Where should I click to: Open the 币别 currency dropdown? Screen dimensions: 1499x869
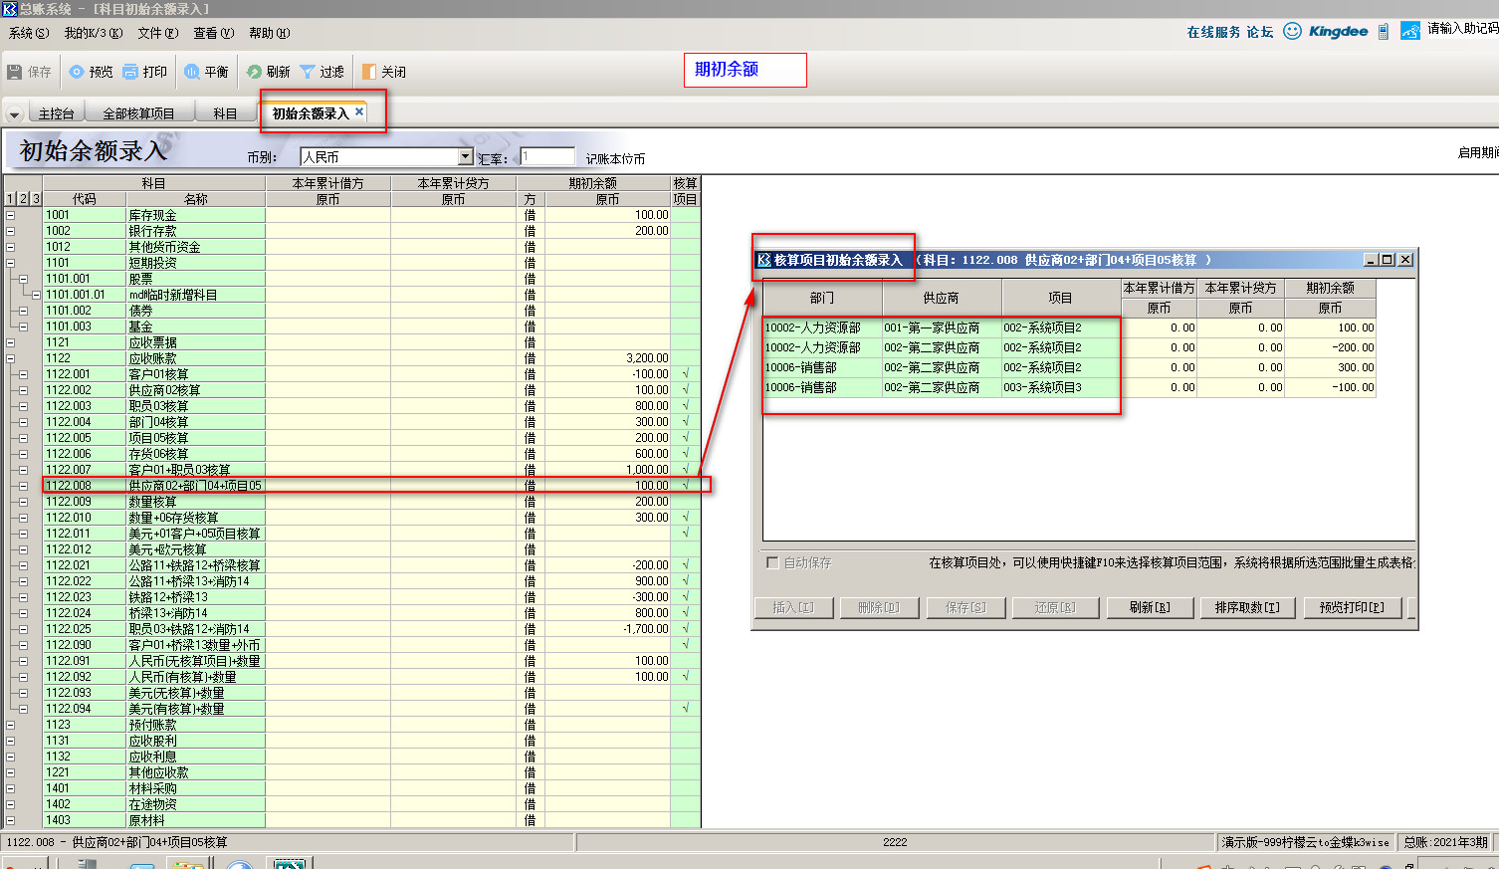465,157
